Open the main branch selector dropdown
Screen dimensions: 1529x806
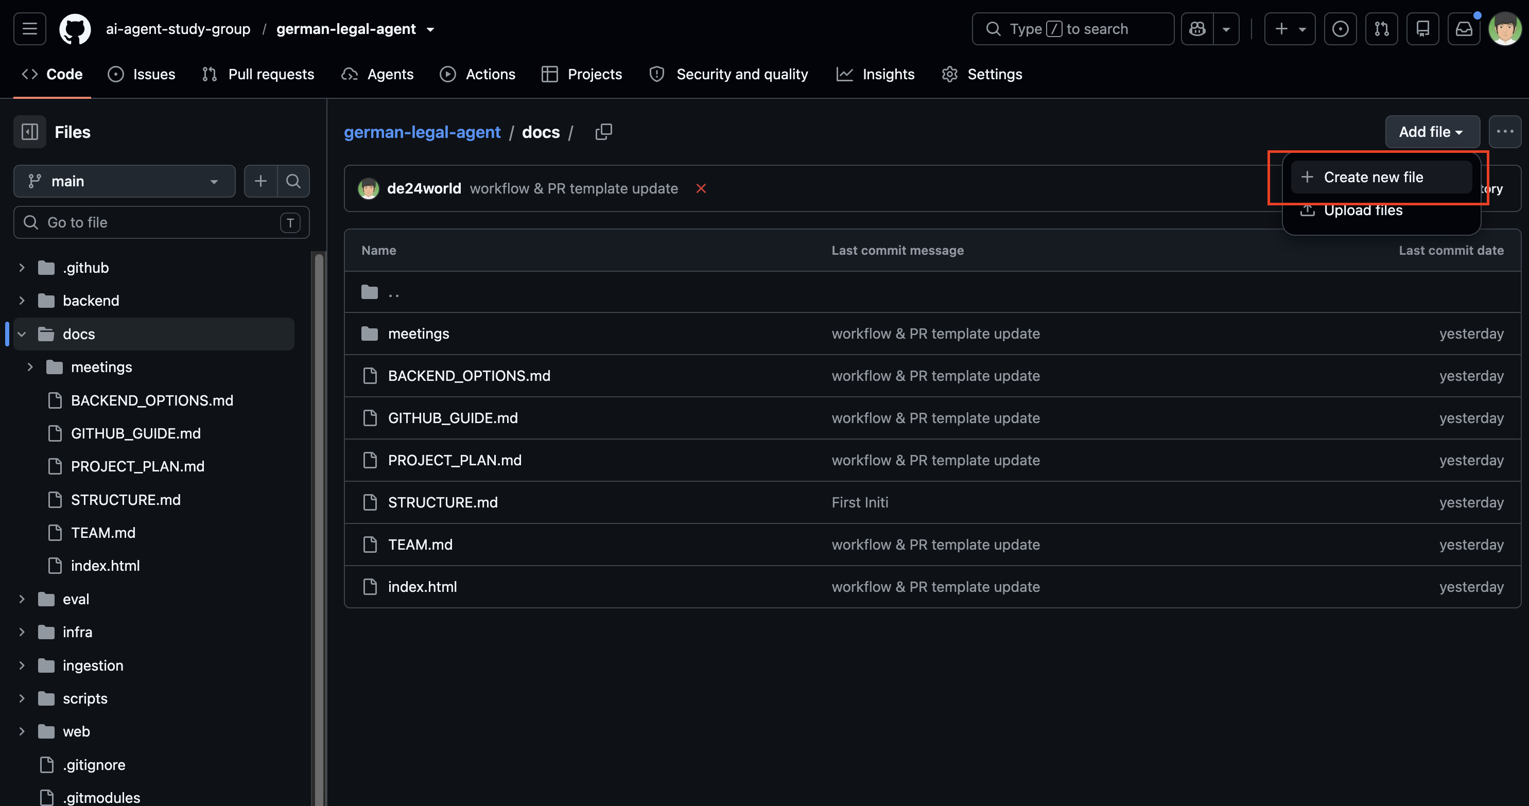click(124, 181)
